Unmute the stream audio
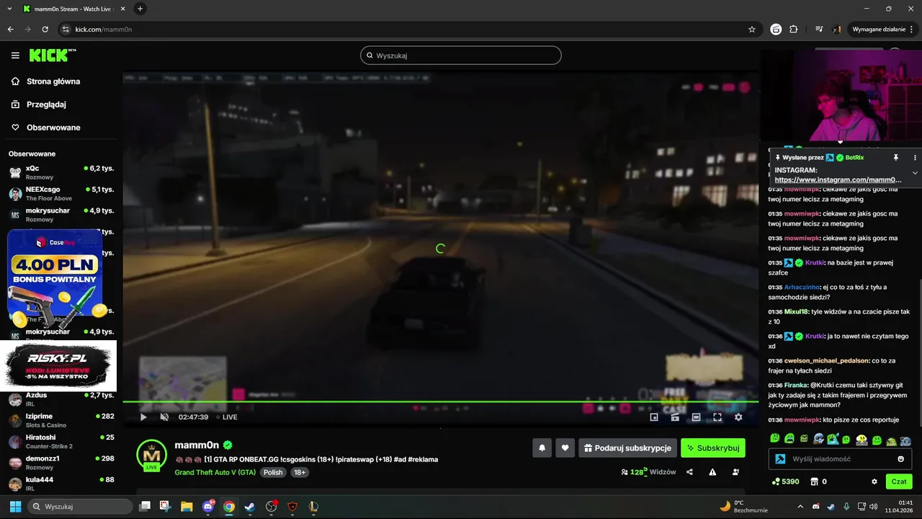Viewport: 922px width, 519px height. click(x=164, y=417)
